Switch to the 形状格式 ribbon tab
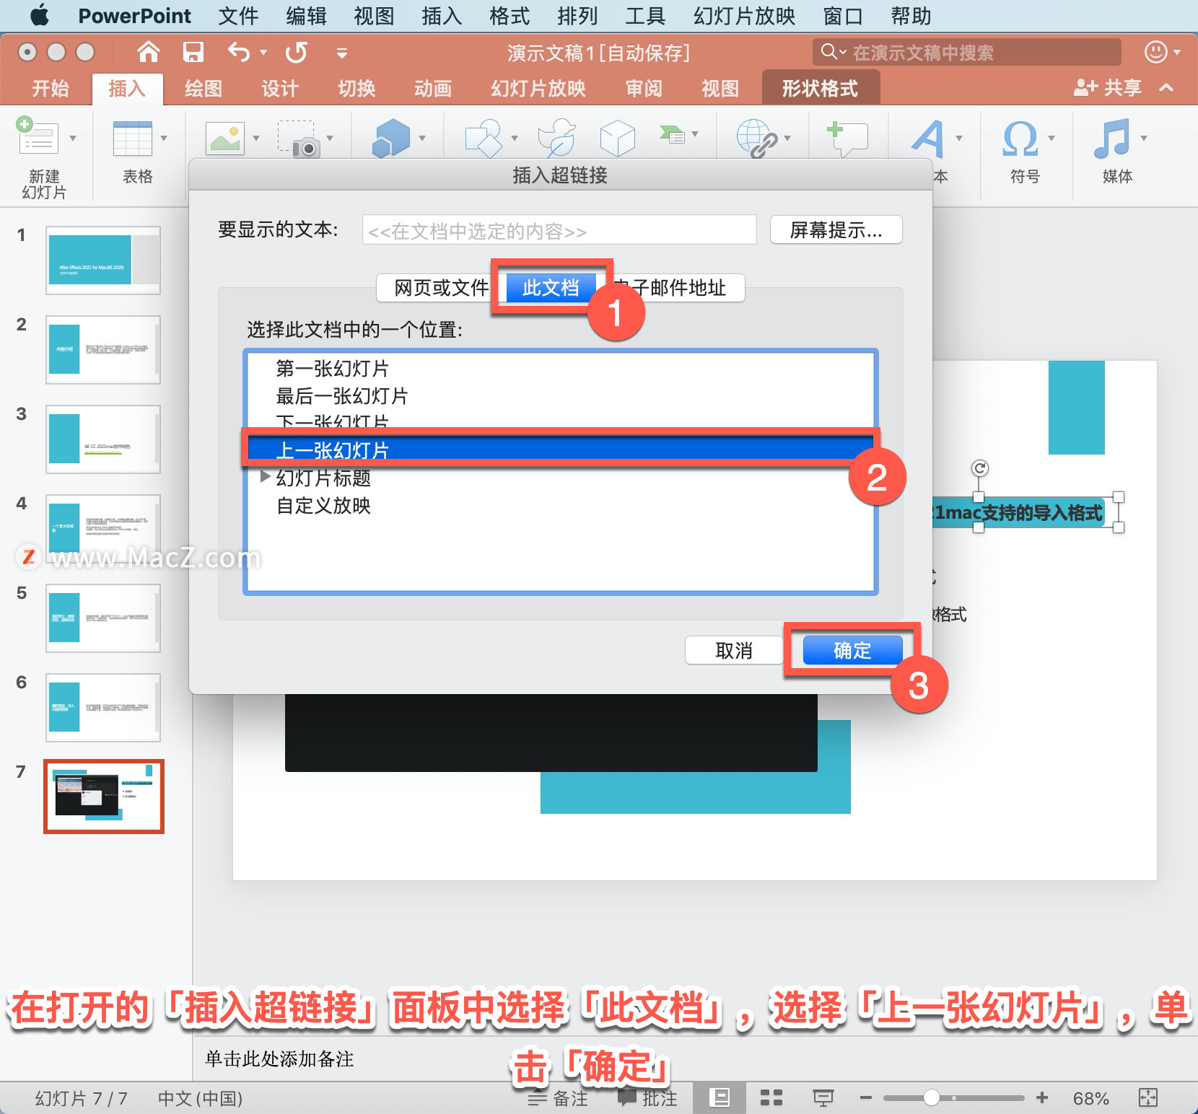Image resolution: width=1198 pixels, height=1114 pixels. pyautogui.click(x=821, y=89)
